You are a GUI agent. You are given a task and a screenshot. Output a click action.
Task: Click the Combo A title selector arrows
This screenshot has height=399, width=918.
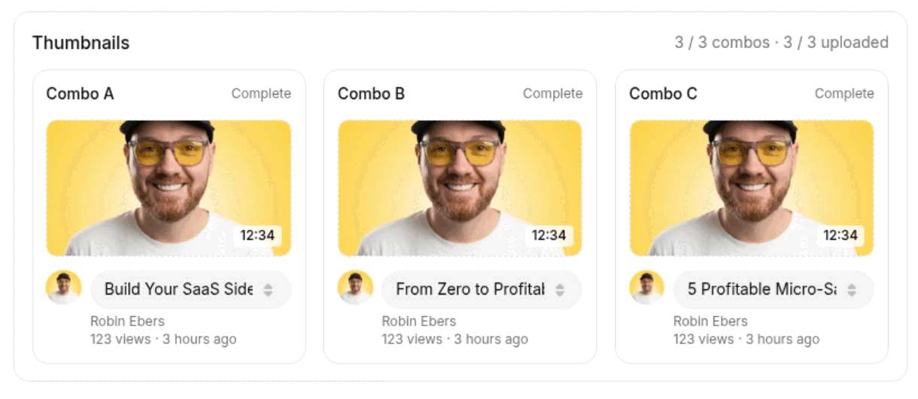click(x=269, y=290)
